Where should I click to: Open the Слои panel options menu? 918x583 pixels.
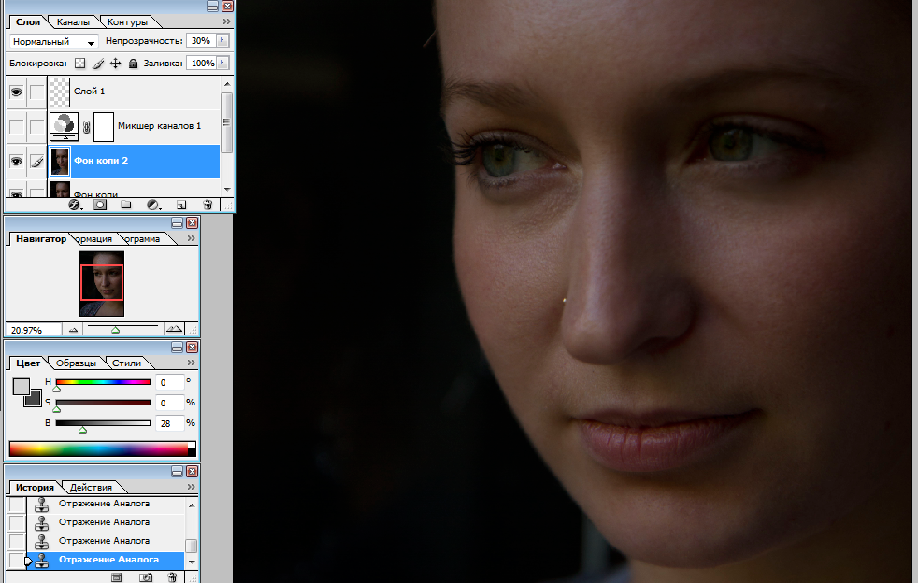point(226,21)
